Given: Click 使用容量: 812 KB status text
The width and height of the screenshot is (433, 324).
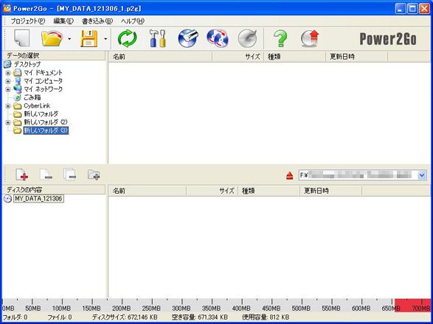Looking at the screenshot, I should point(266,317).
